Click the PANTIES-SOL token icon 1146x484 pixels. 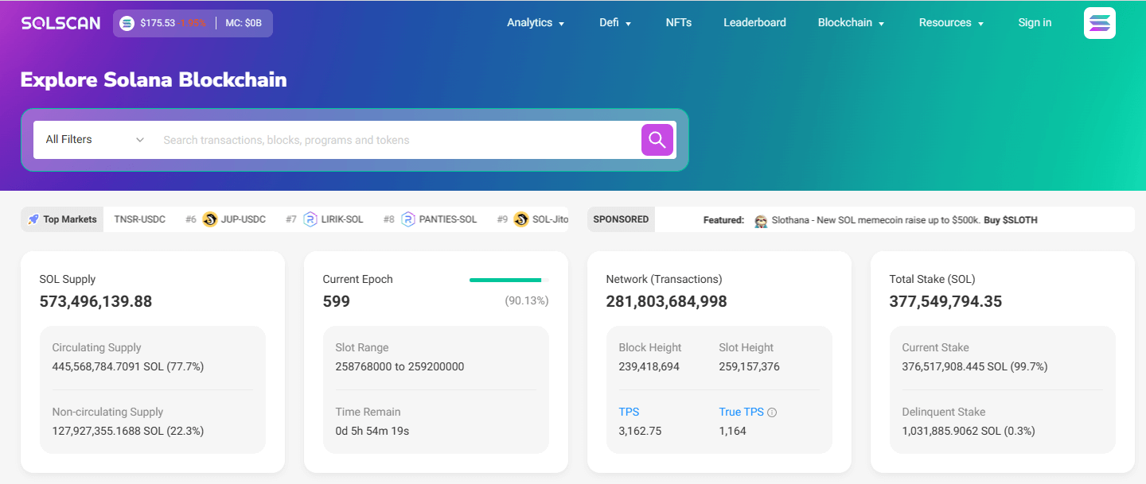coord(407,219)
